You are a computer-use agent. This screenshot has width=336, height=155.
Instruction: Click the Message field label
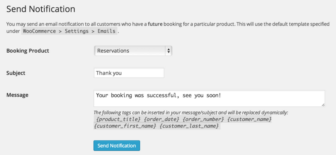[x=17, y=95]
